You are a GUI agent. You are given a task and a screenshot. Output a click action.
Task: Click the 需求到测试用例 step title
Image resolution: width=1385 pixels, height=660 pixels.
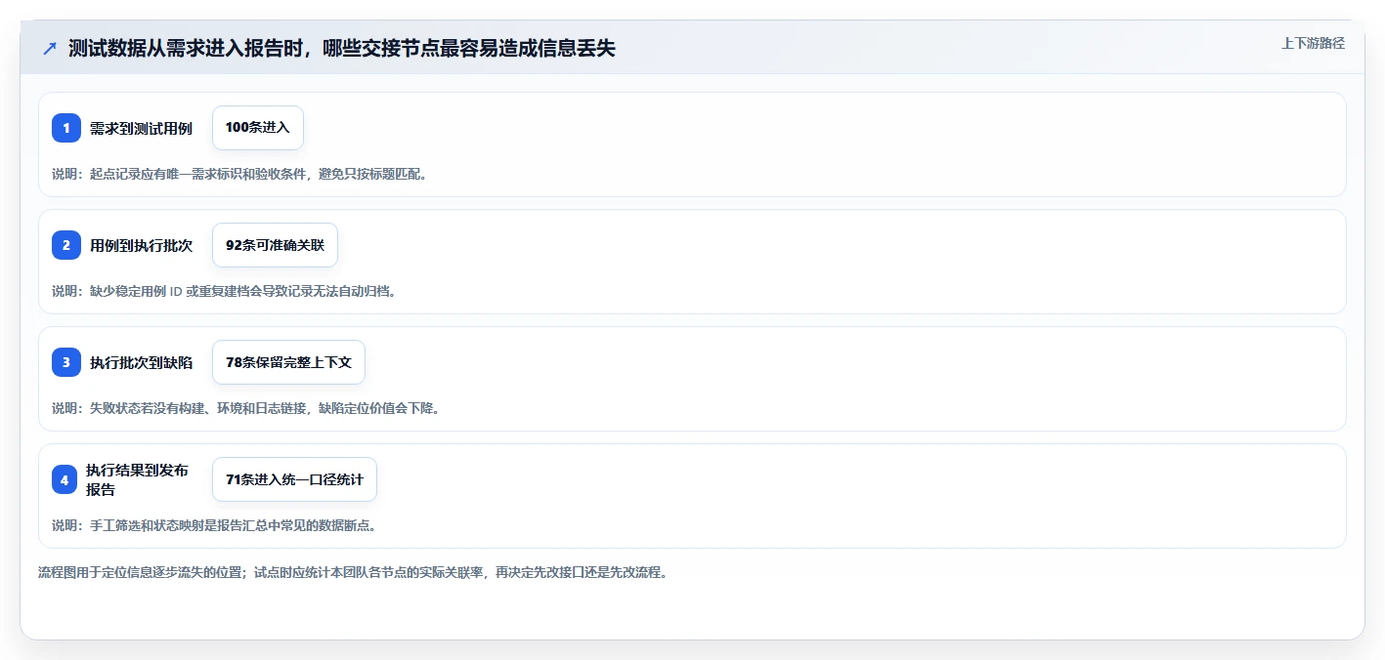[142, 128]
